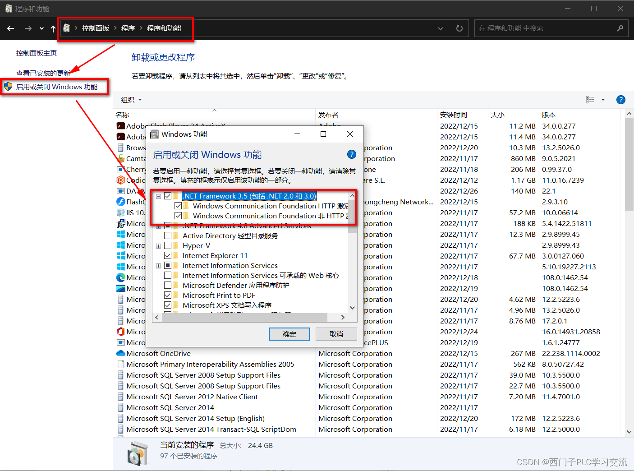Open help in Windows Features dialog
Screen dimensions: 634x471
pos(352,154)
